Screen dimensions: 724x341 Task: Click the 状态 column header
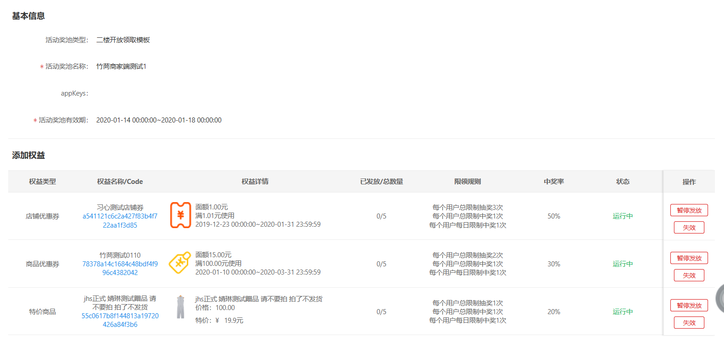click(622, 181)
